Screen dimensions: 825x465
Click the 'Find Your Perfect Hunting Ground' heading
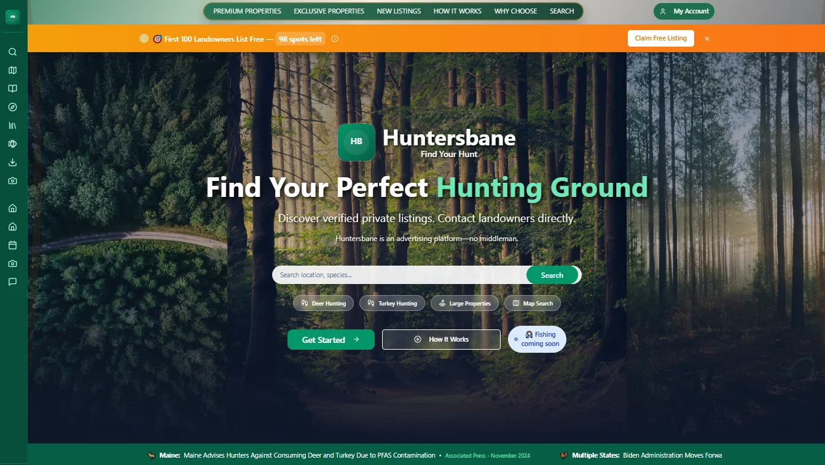pos(427,188)
